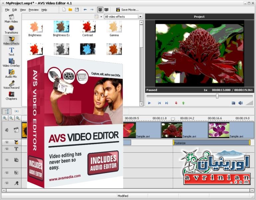Image resolution: width=256 pixels, height=200 pixels.
Task: Click the Save Movie button
Action: pyautogui.click(x=127, y=10)
